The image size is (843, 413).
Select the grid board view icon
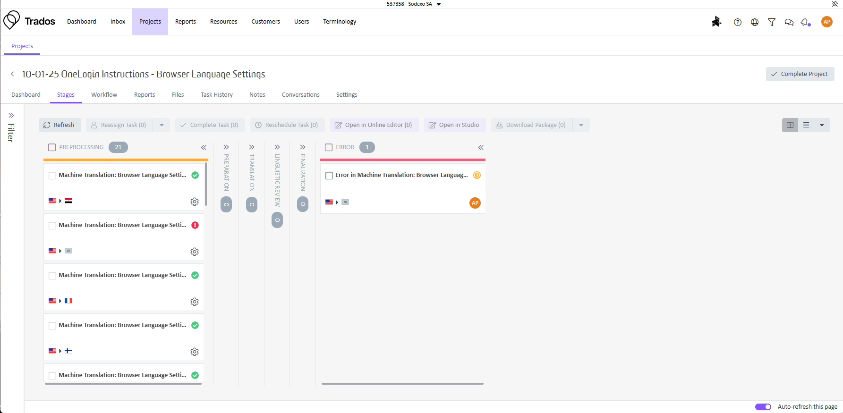click(x=790, y=125)
